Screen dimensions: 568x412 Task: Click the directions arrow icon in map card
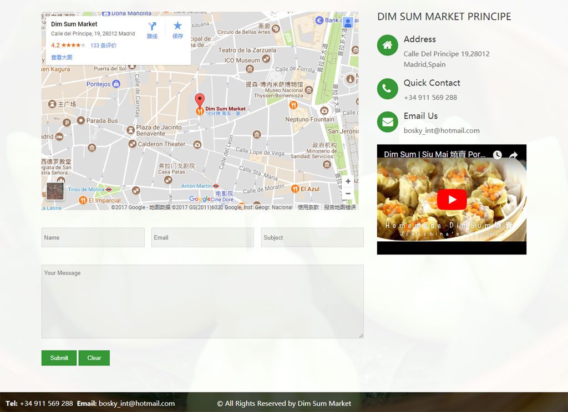152,26
